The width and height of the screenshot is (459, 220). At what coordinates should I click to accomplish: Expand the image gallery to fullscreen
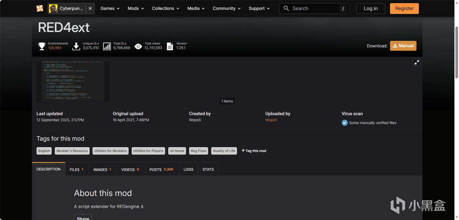[x=416, y=62]
